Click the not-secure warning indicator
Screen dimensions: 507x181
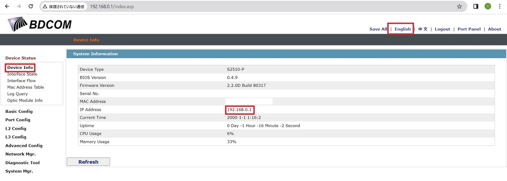(x=63, y=7)
